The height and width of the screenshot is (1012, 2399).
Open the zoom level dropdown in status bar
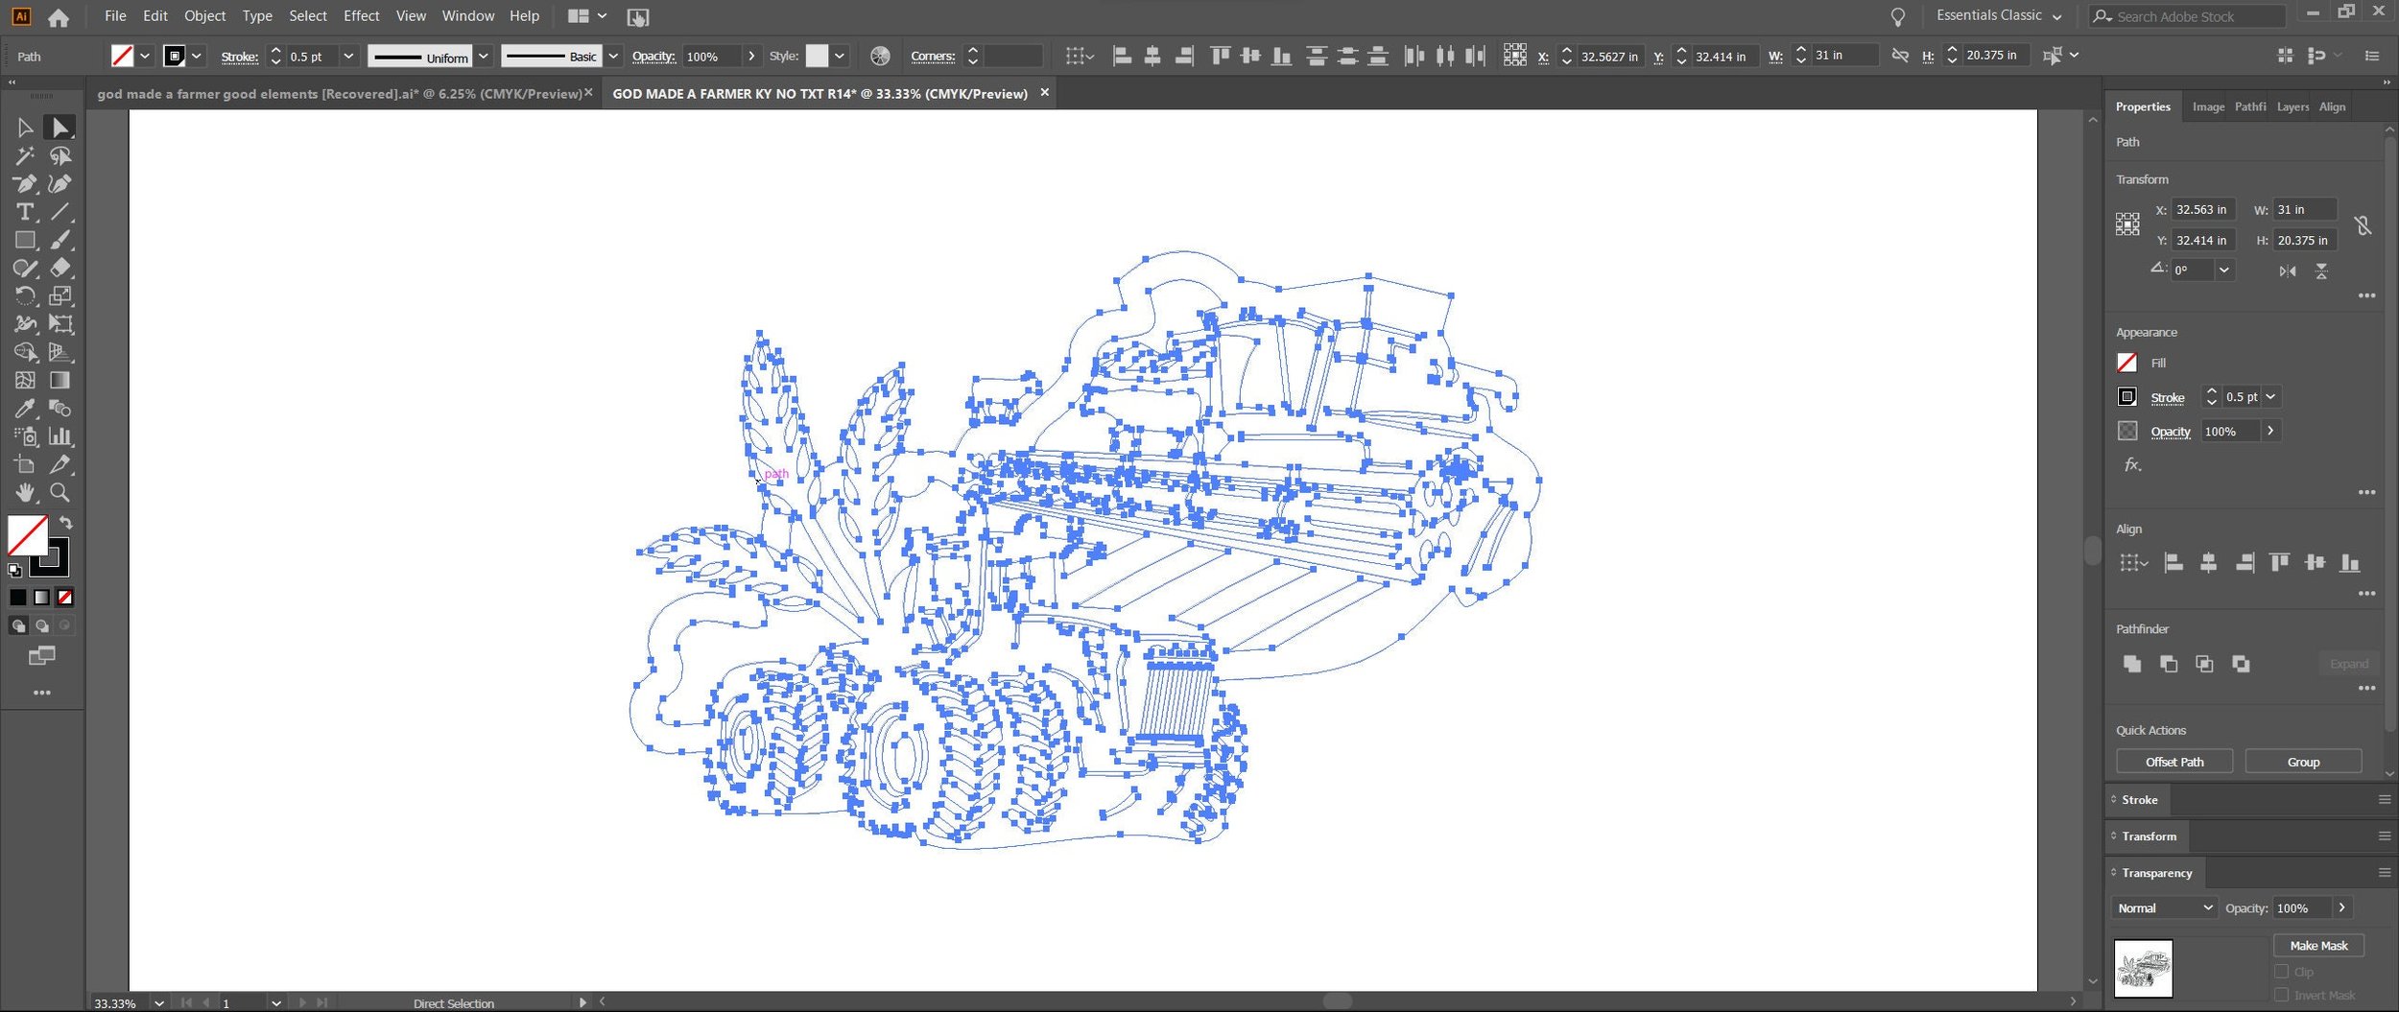[159, 1002]
